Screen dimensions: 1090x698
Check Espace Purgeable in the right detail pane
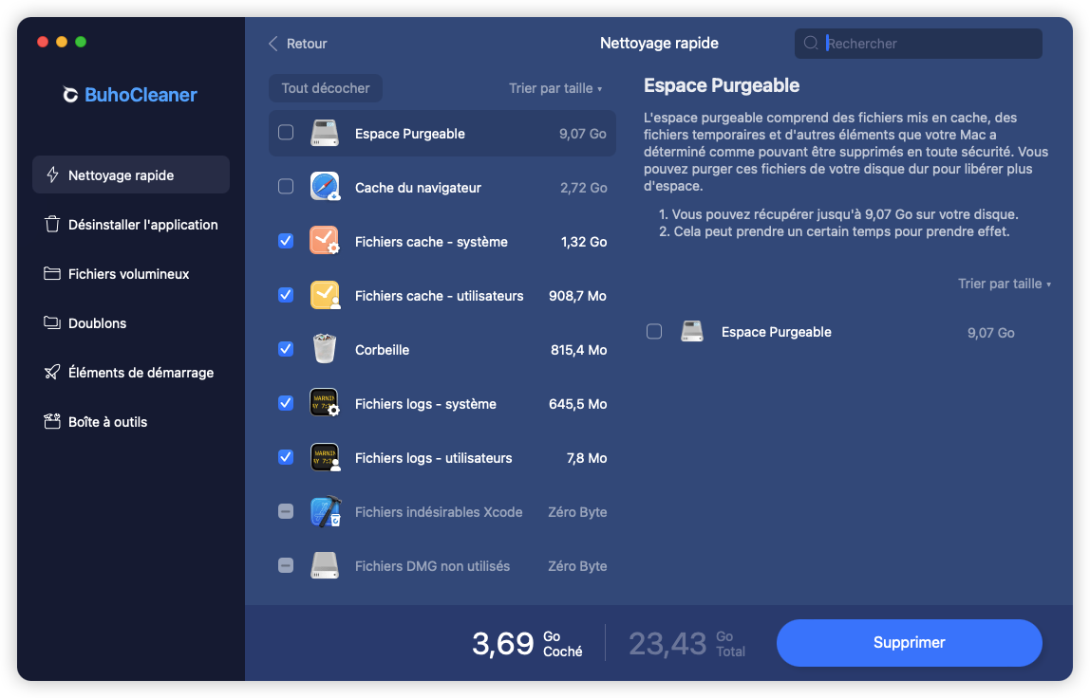(654, 331)
